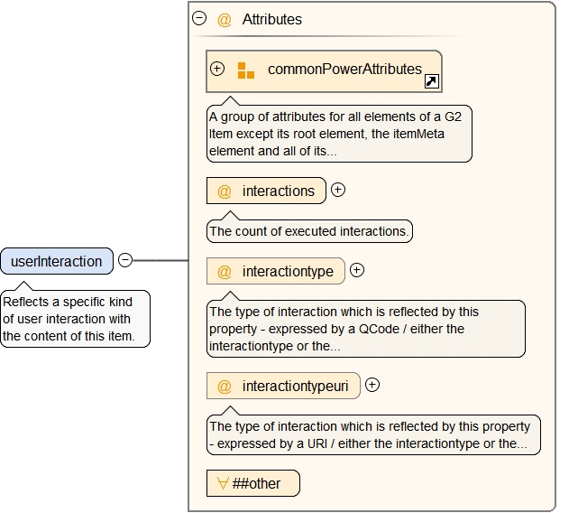The image size is (578, 513).
Task: Select the commonPowerAttributes label
Action: coord(344,69)
